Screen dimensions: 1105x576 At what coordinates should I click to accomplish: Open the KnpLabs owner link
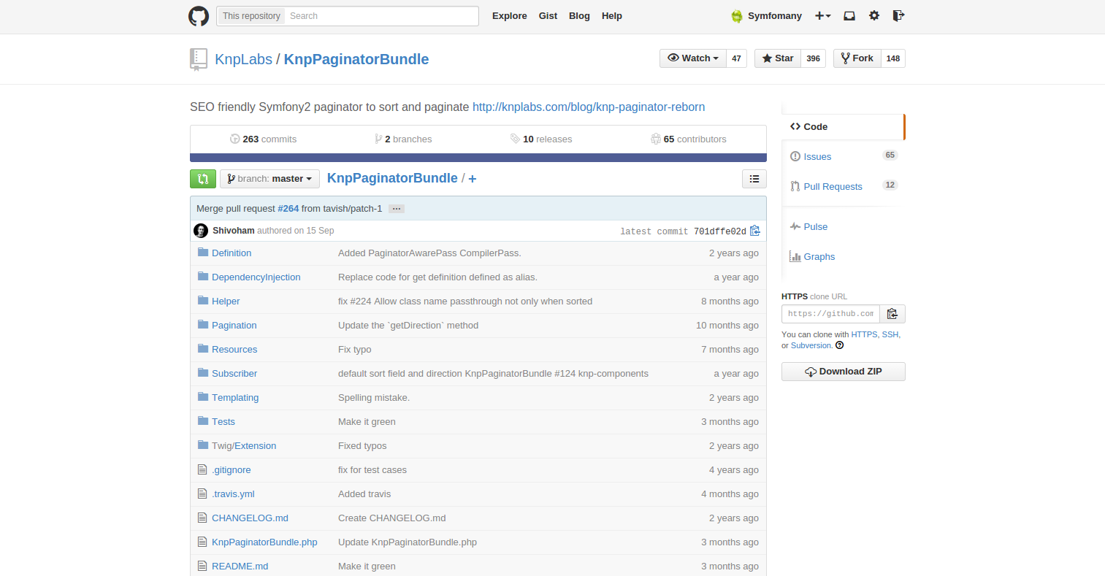(243, 59)
